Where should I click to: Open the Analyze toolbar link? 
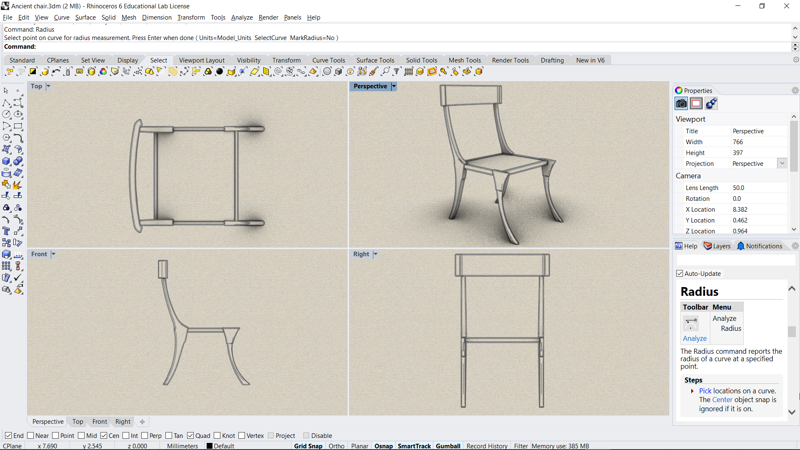[x=695, y=338]
